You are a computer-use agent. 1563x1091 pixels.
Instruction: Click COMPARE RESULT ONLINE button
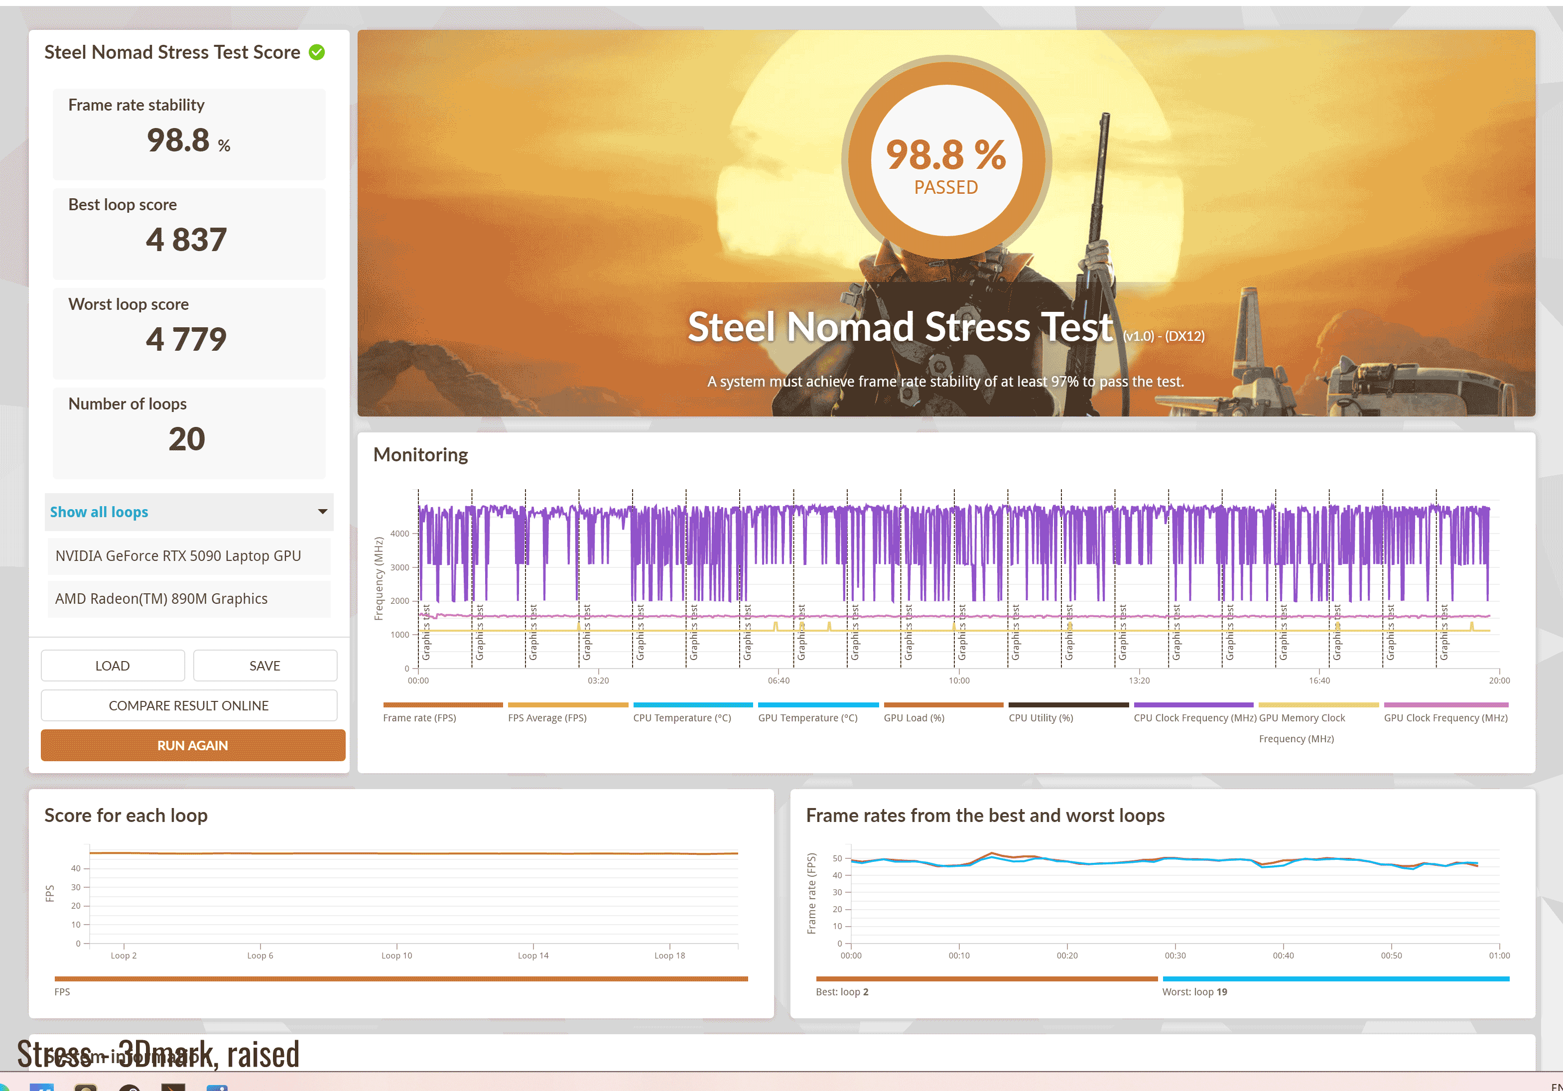[189, 705]
